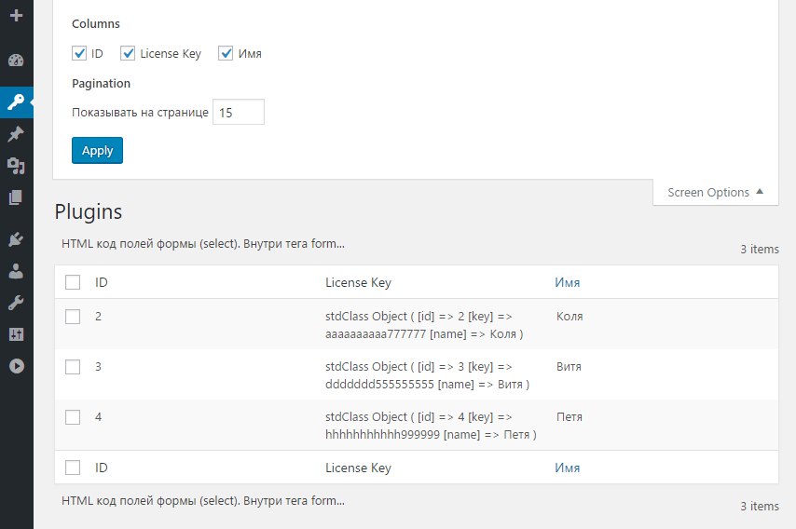The image size is (796, 529).
Task: Uncheck the License Key column checkbox
Action: point(128,53)
